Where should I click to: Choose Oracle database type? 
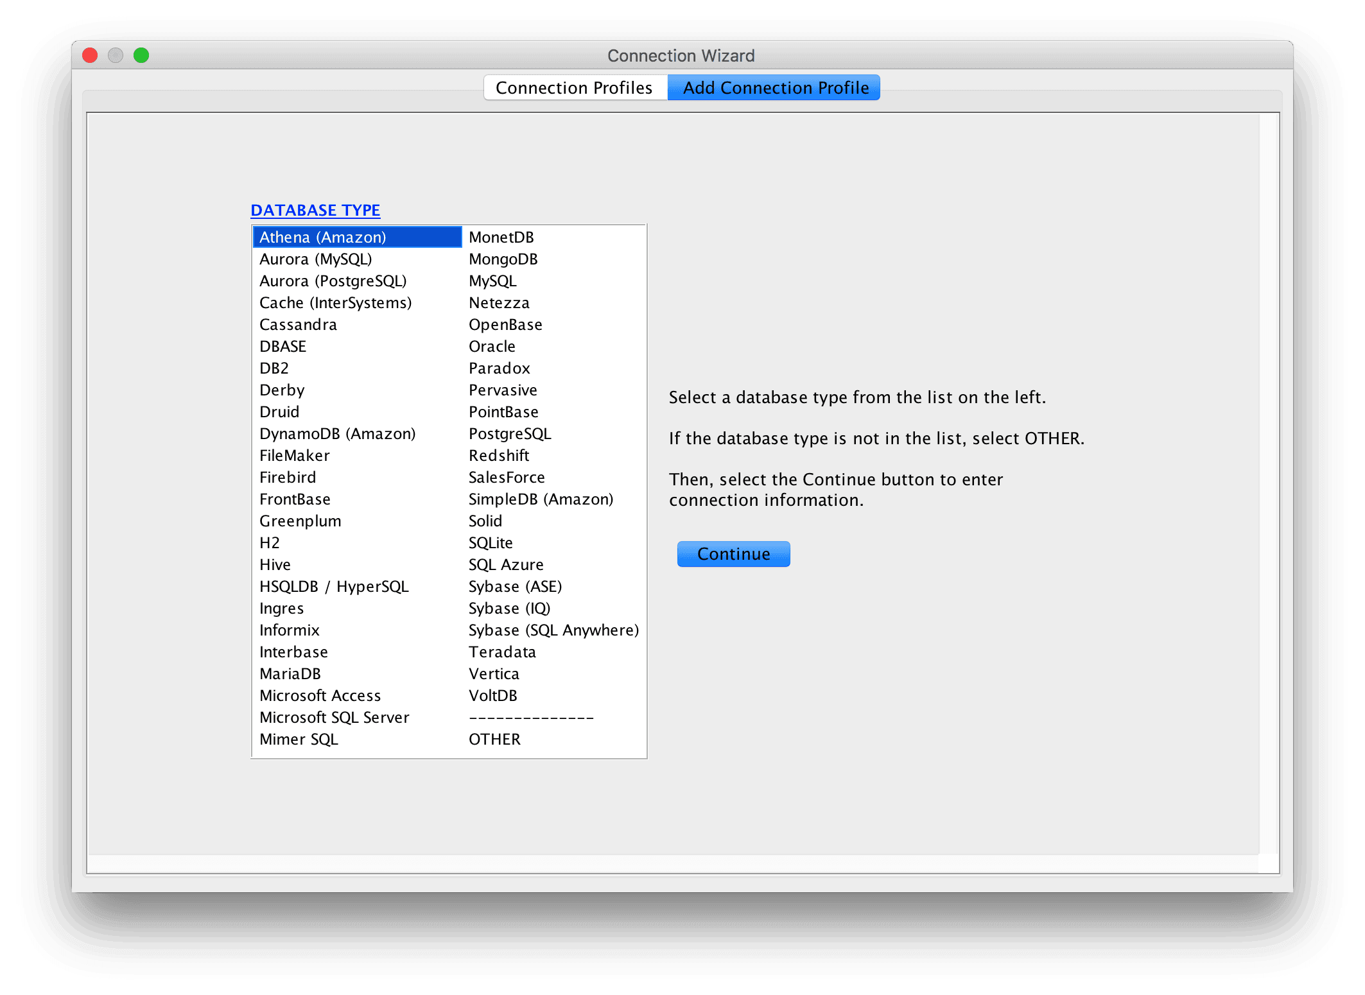click(553, 346)
